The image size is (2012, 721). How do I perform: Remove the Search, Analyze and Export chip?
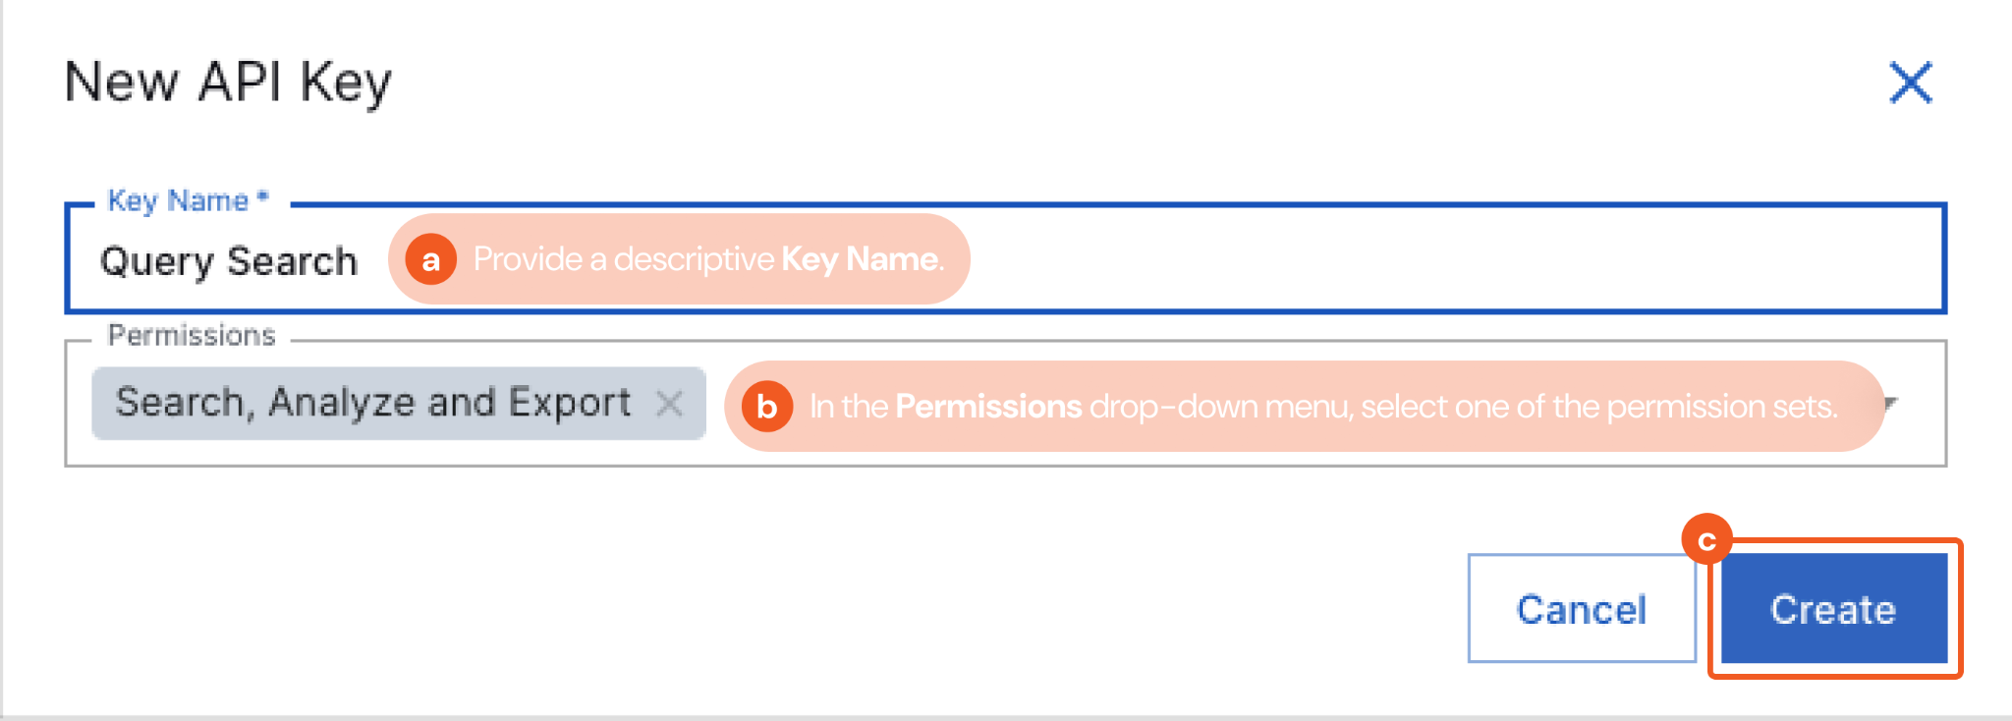point(670,403)
